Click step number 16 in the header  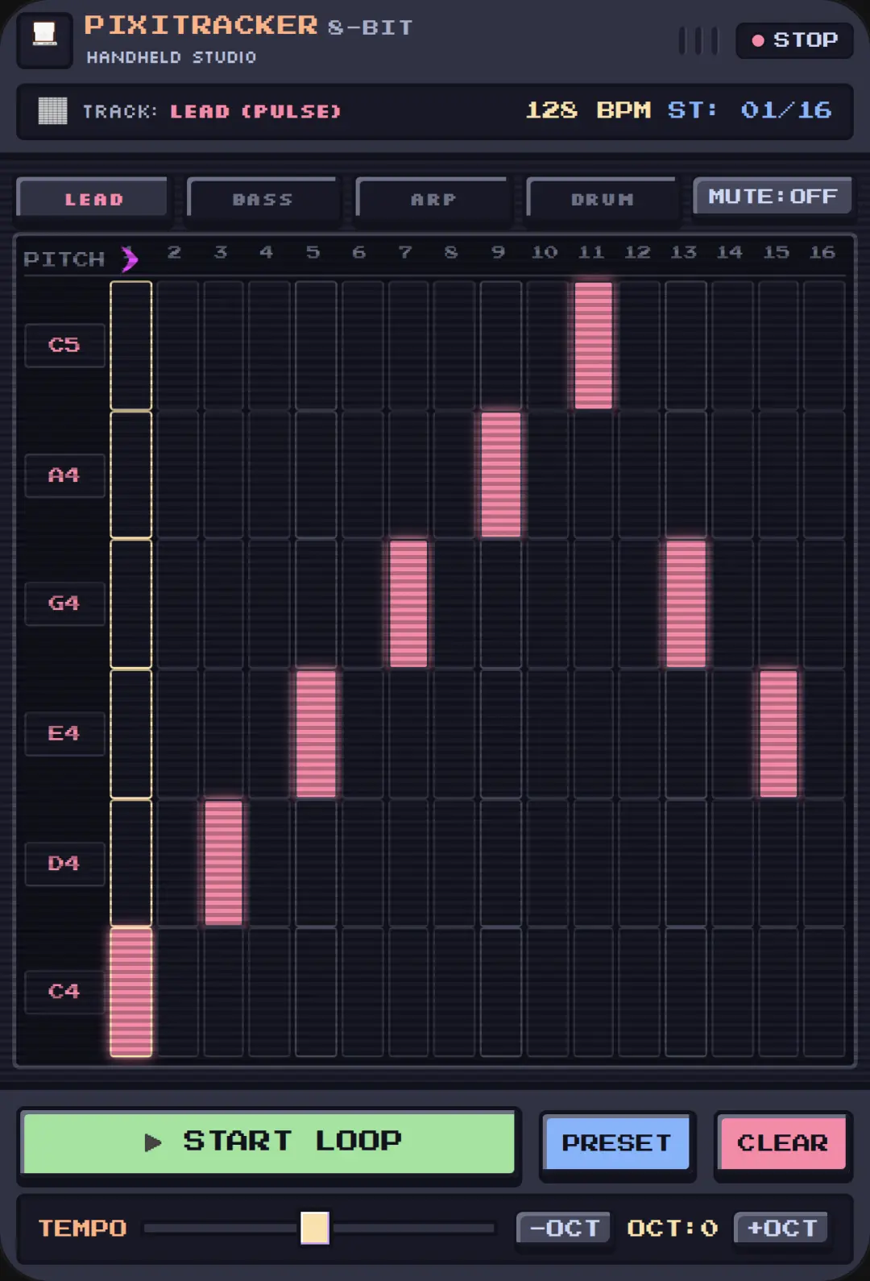[822, 252]
